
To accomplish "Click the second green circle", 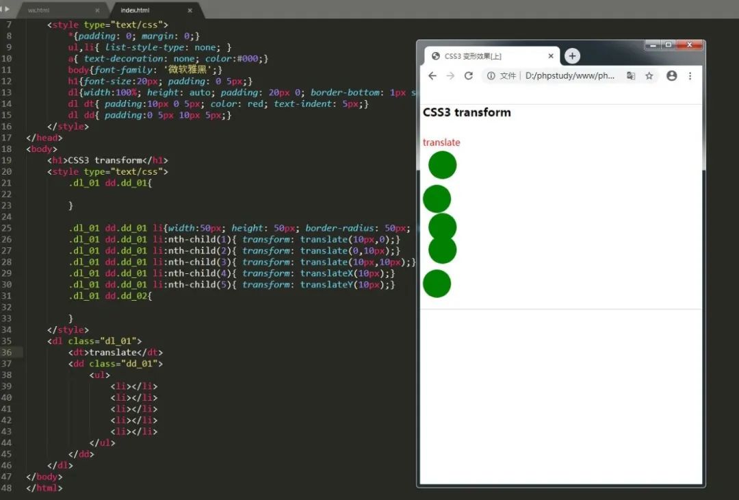I will coord(437,199).
